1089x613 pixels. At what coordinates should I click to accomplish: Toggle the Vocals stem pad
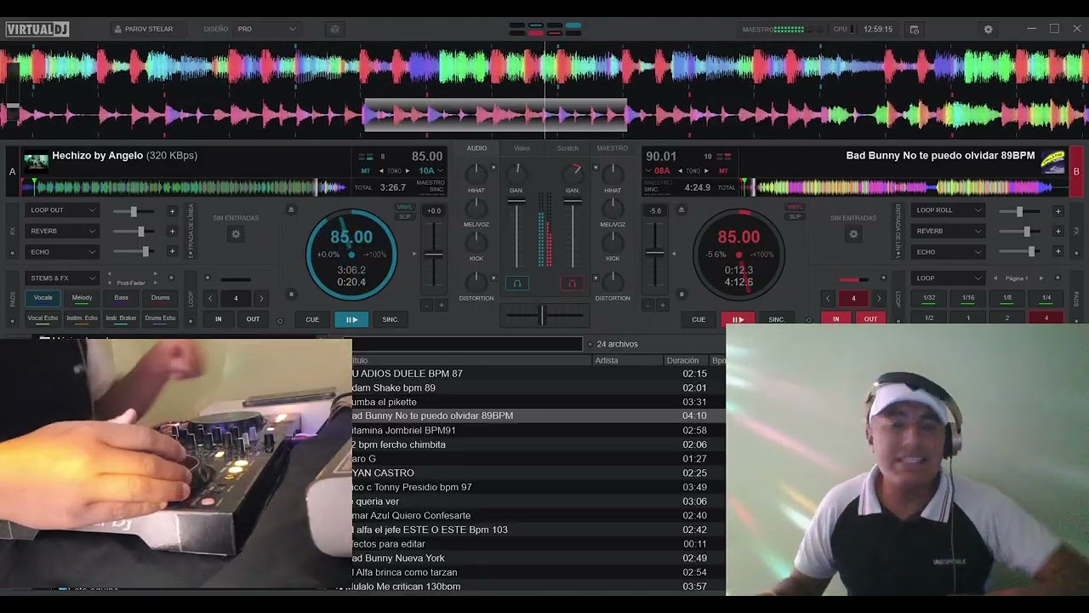[x=43, y=298]
